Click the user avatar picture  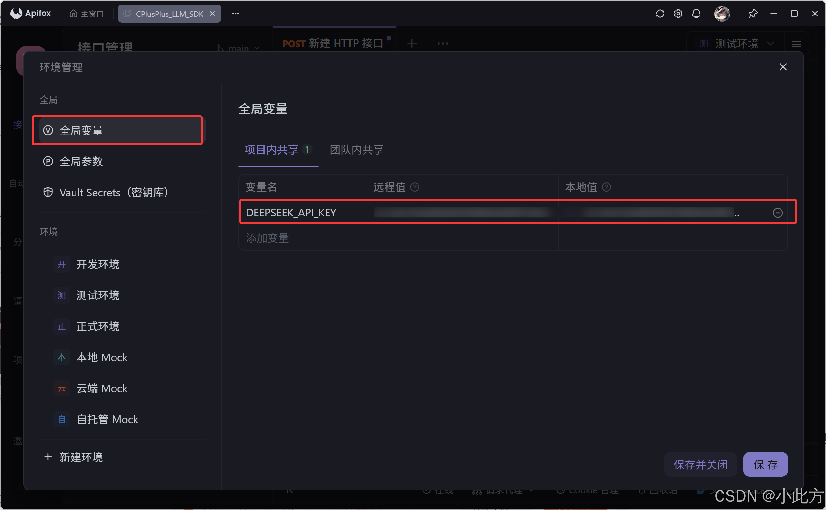point(722,14)
